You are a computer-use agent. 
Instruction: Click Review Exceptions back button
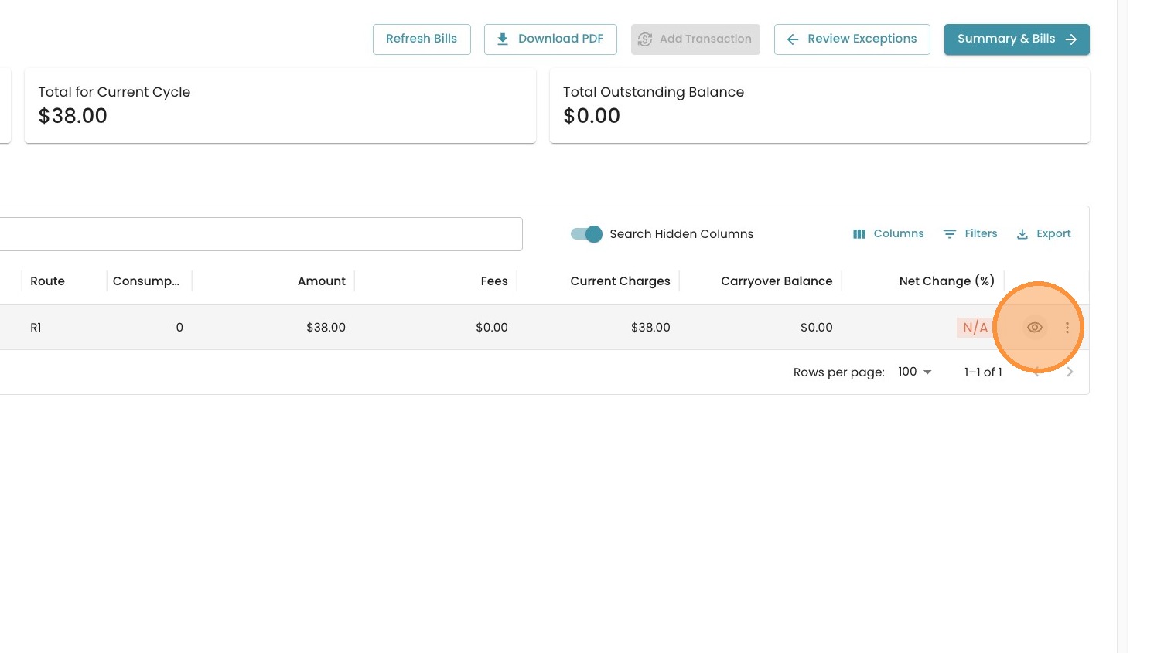852,39
